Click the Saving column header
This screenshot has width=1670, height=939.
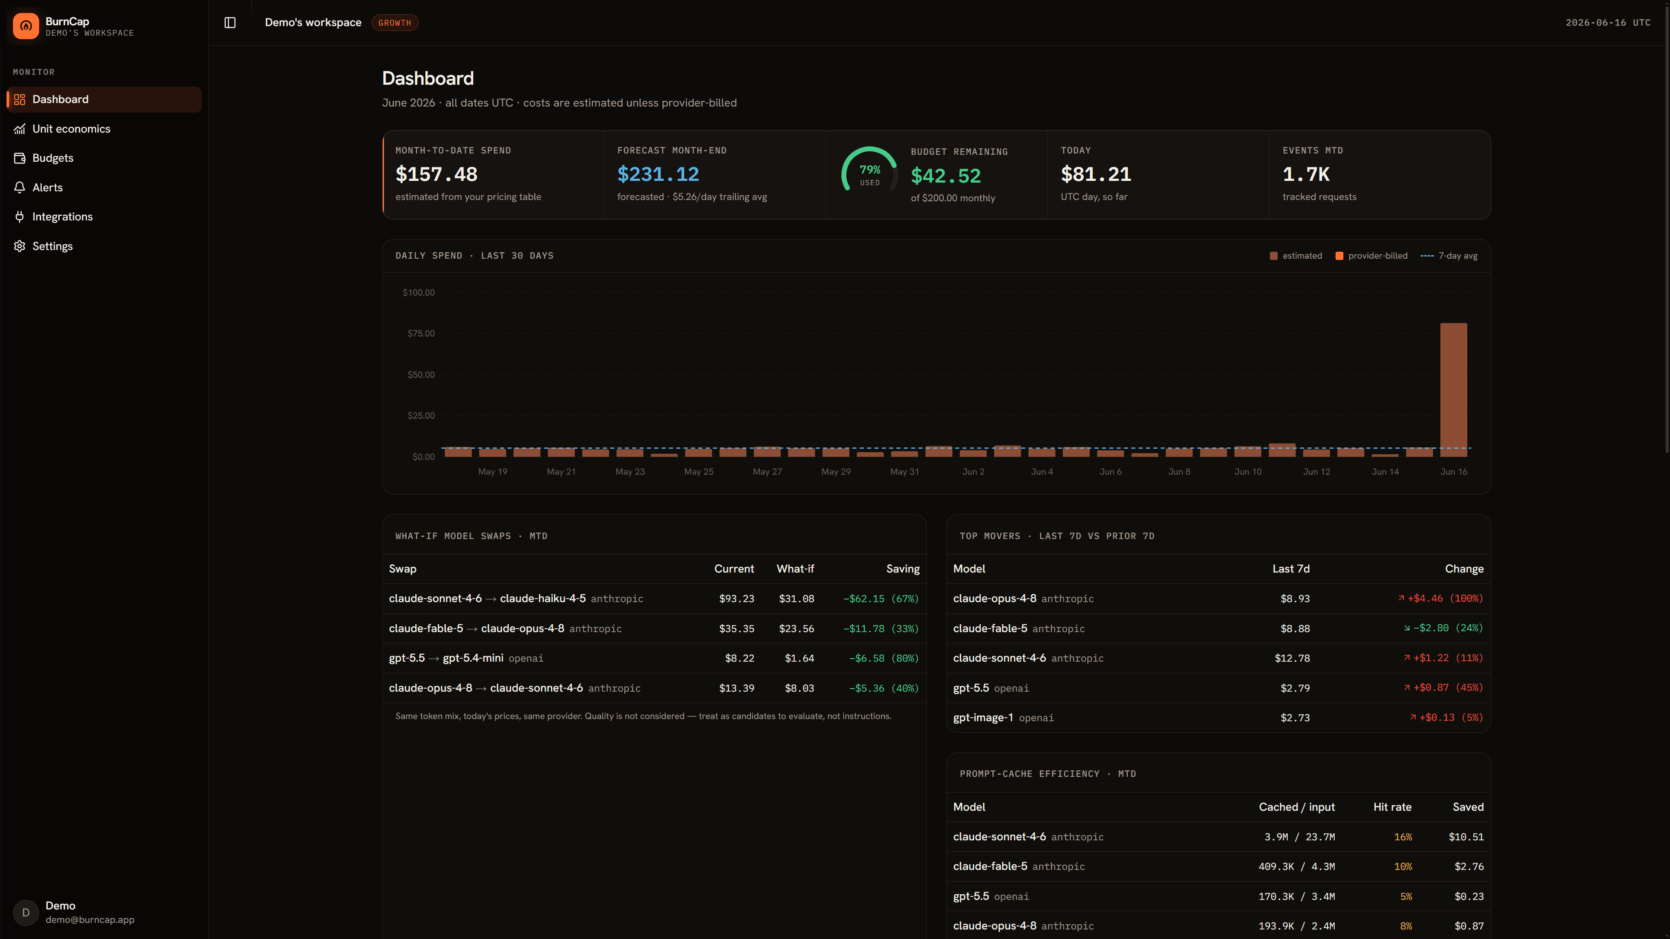click(902, 568)
